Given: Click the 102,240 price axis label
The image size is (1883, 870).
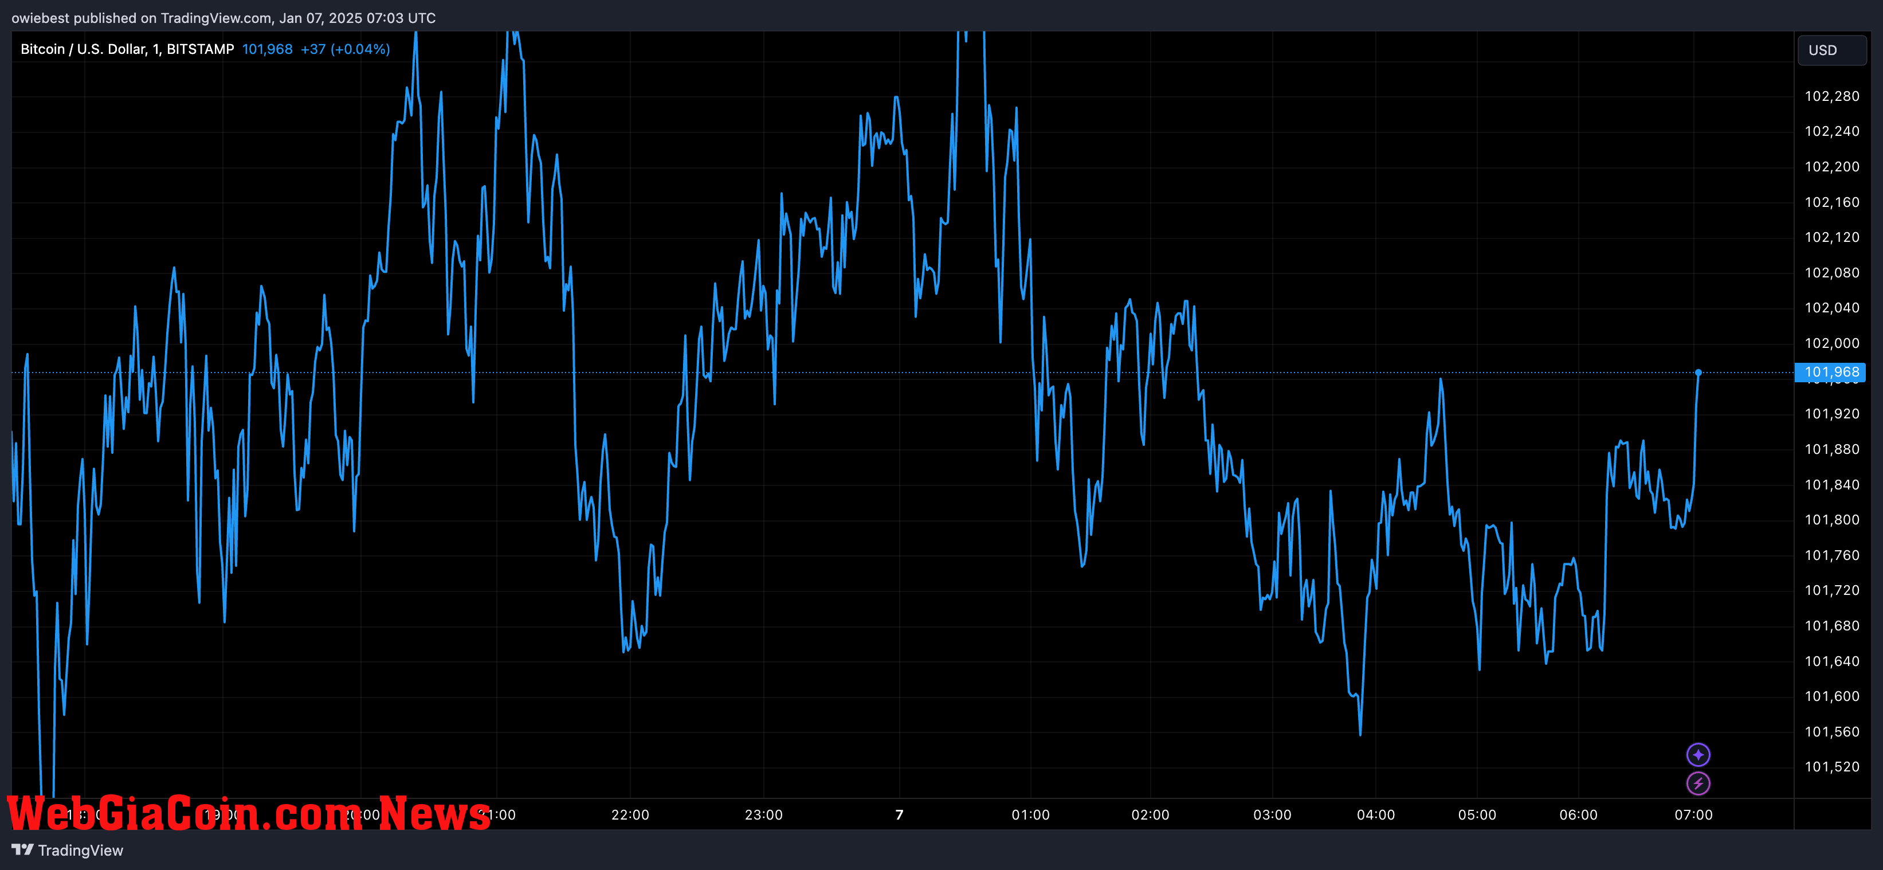Looking at the screenshot, I should click(x=1832, y=131).
